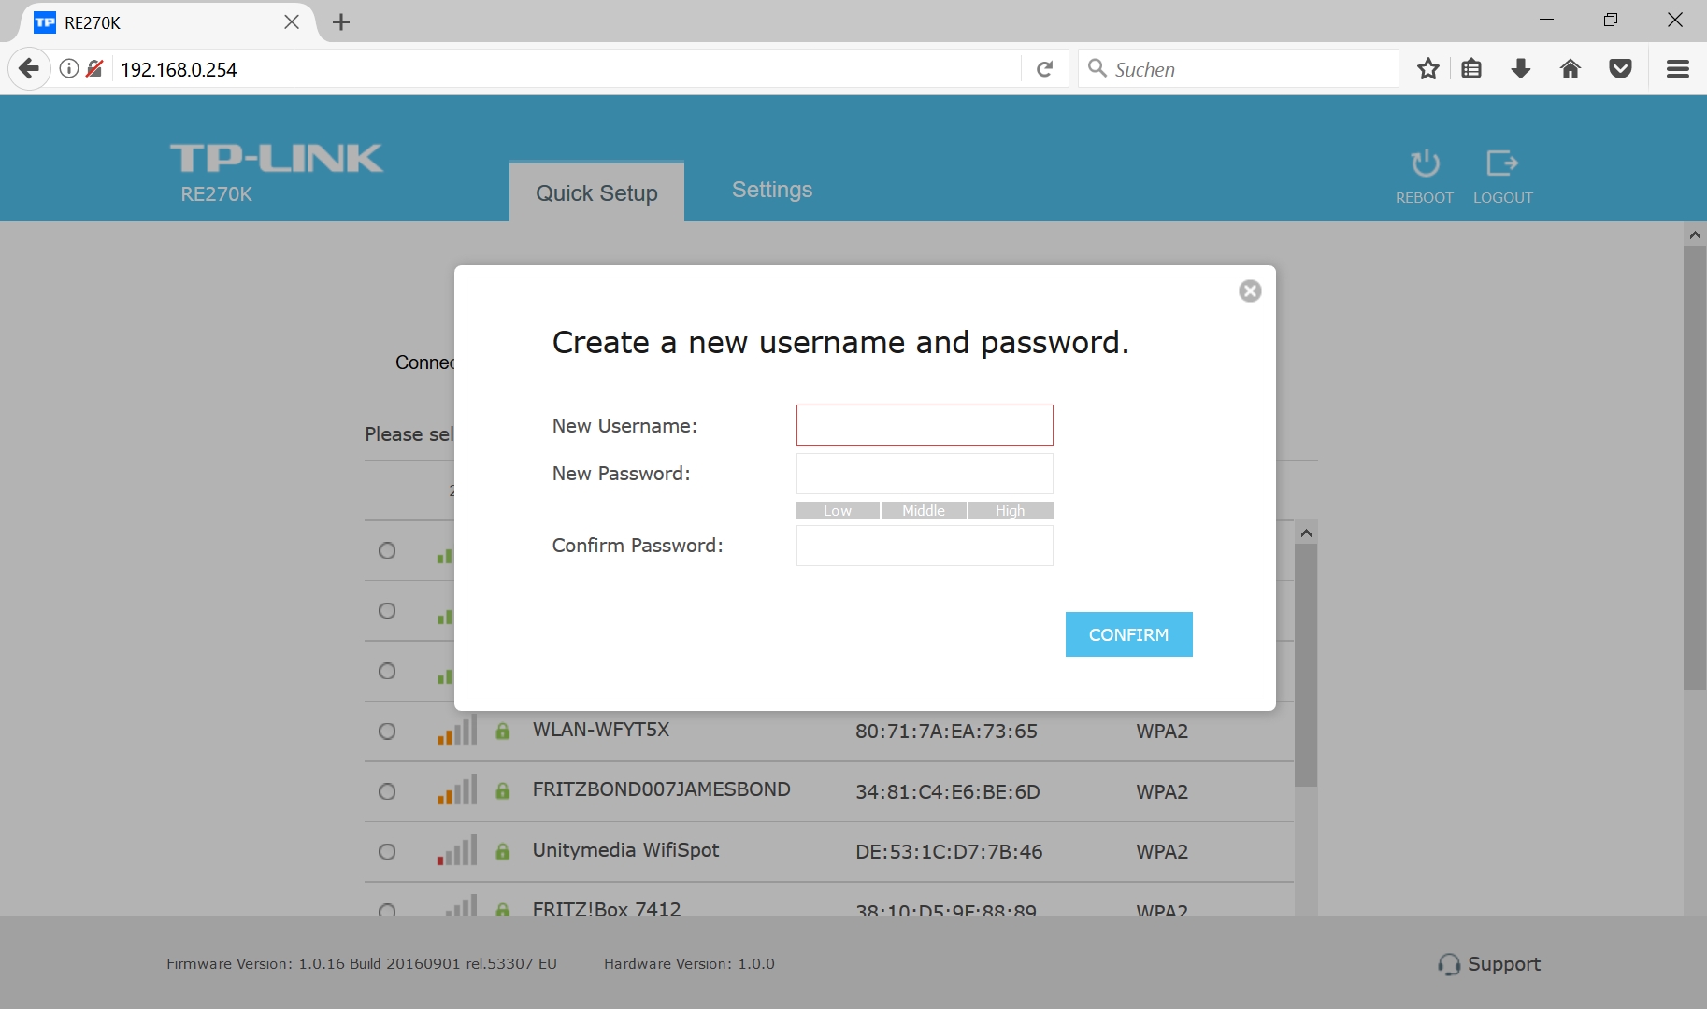Viewport: 1707px width, 1009px height.
Task: Open the downloads arrow icon
Action: (x=1521, y=69)
